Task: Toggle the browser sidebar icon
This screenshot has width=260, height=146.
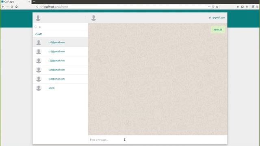Action: [243, 6]
